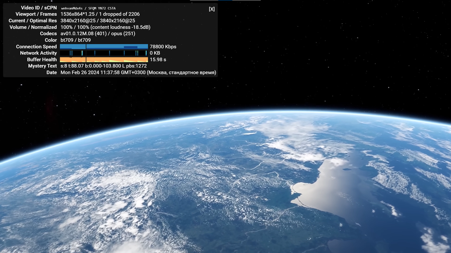The width and height of the screenshot is (451, 253).
Task: Click the "Color" label
Action: 51,40
